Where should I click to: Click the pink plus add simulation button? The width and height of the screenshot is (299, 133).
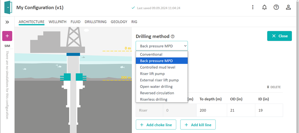(7, 36)
